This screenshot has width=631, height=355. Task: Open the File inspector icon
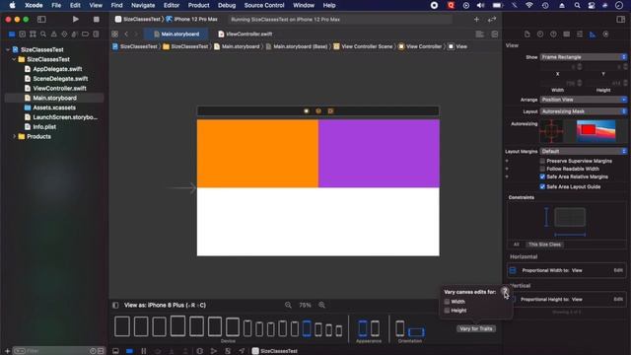[x=527, y=35]
